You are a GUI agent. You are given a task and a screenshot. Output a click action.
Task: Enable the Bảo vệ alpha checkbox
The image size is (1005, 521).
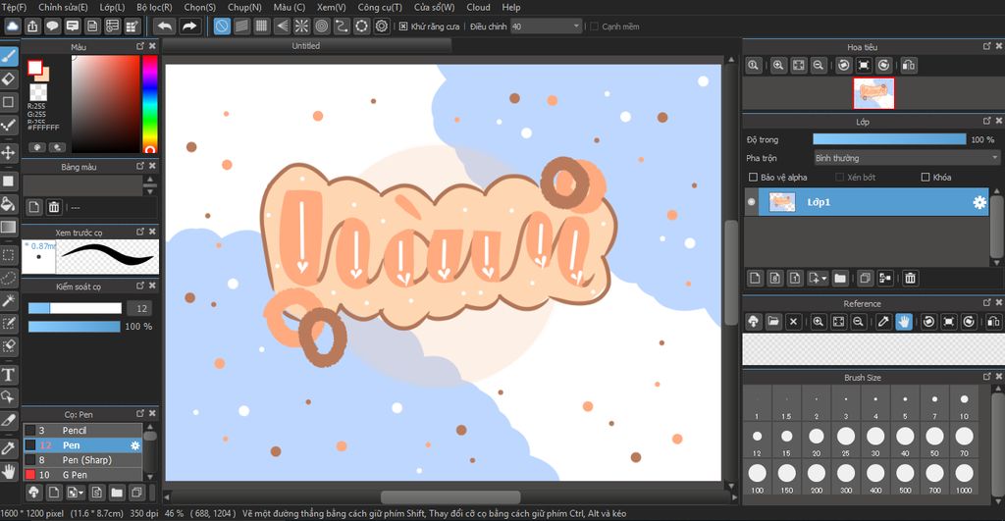(x=753, y=177)
